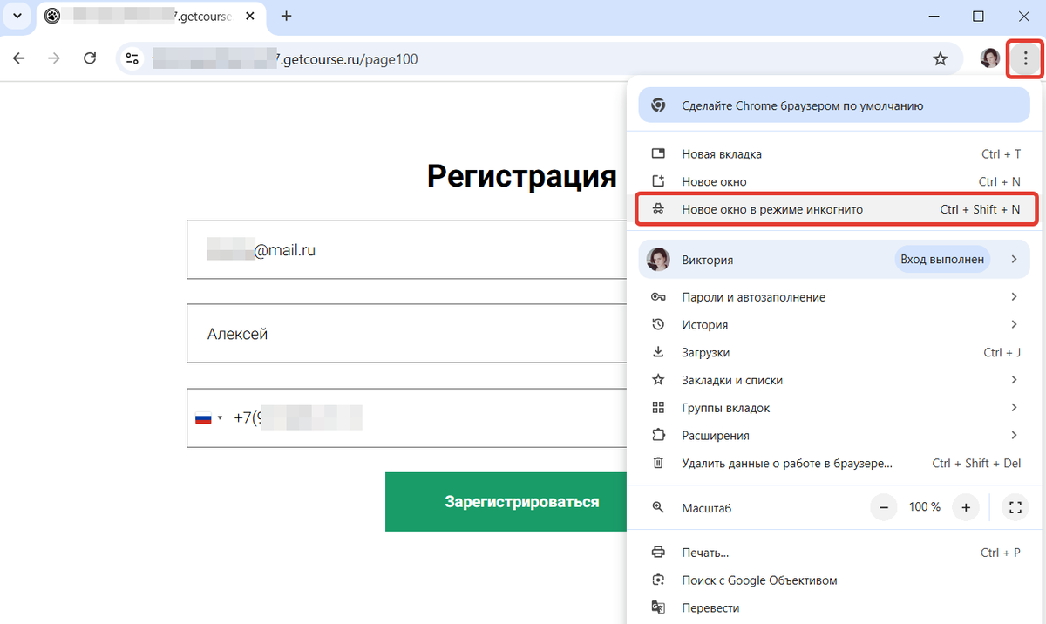The height and width of the screenshot is (624, 1046).
Task: Click the email field with @mail.ru
Action: (x=407, y=249)
